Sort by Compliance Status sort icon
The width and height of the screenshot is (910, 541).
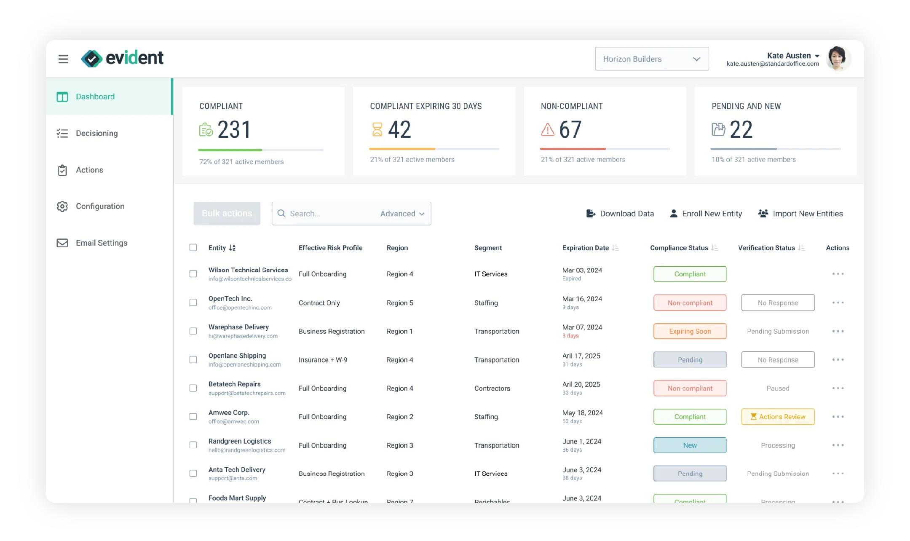coord(715,248)
